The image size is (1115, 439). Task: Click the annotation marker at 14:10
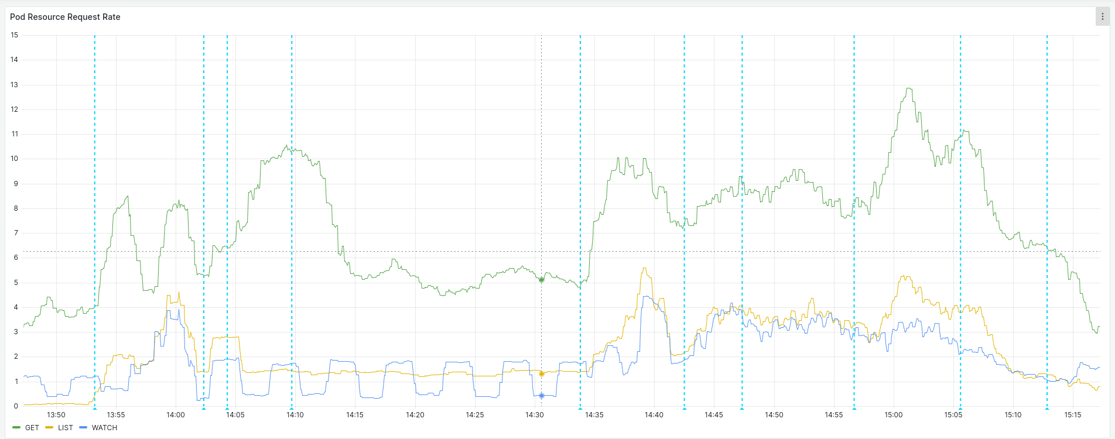292,407
